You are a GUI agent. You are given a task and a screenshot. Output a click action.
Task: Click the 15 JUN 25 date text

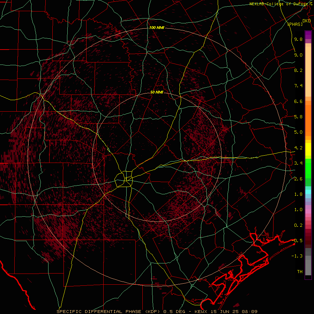[224, 312]
